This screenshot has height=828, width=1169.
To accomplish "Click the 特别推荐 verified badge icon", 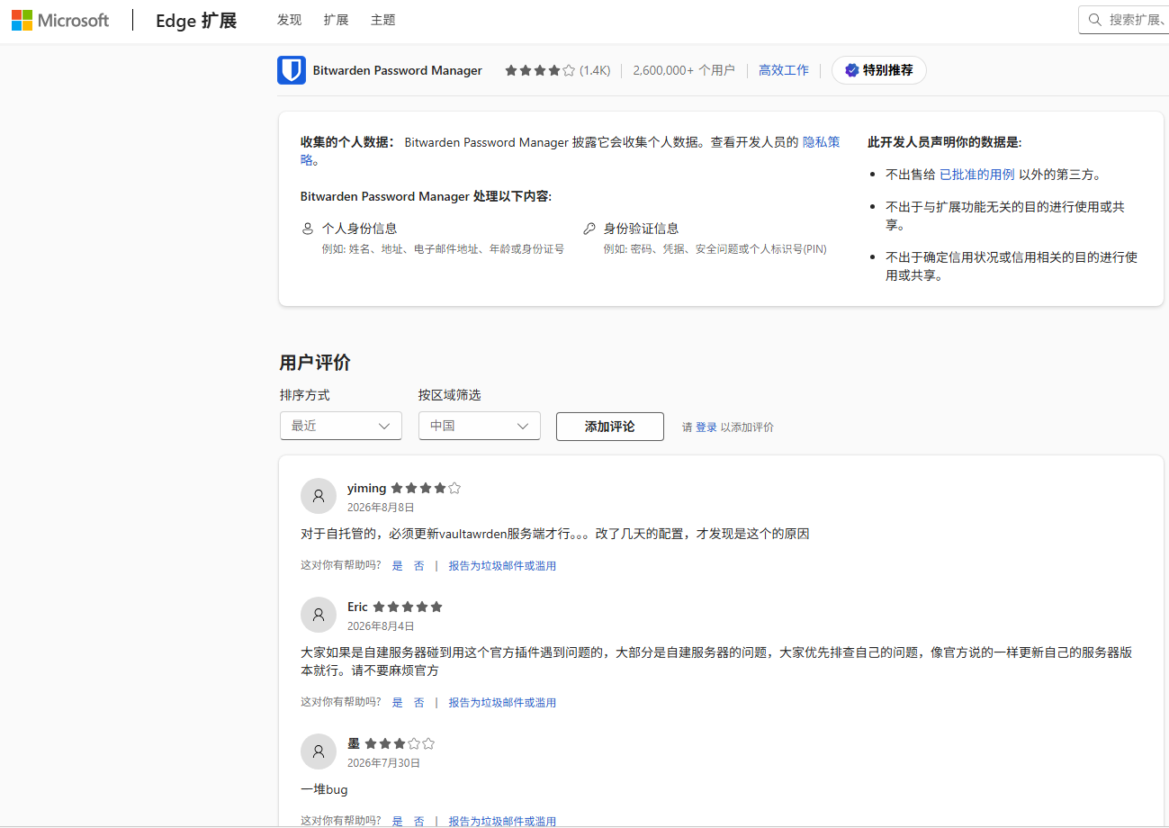I will [851, 70].
